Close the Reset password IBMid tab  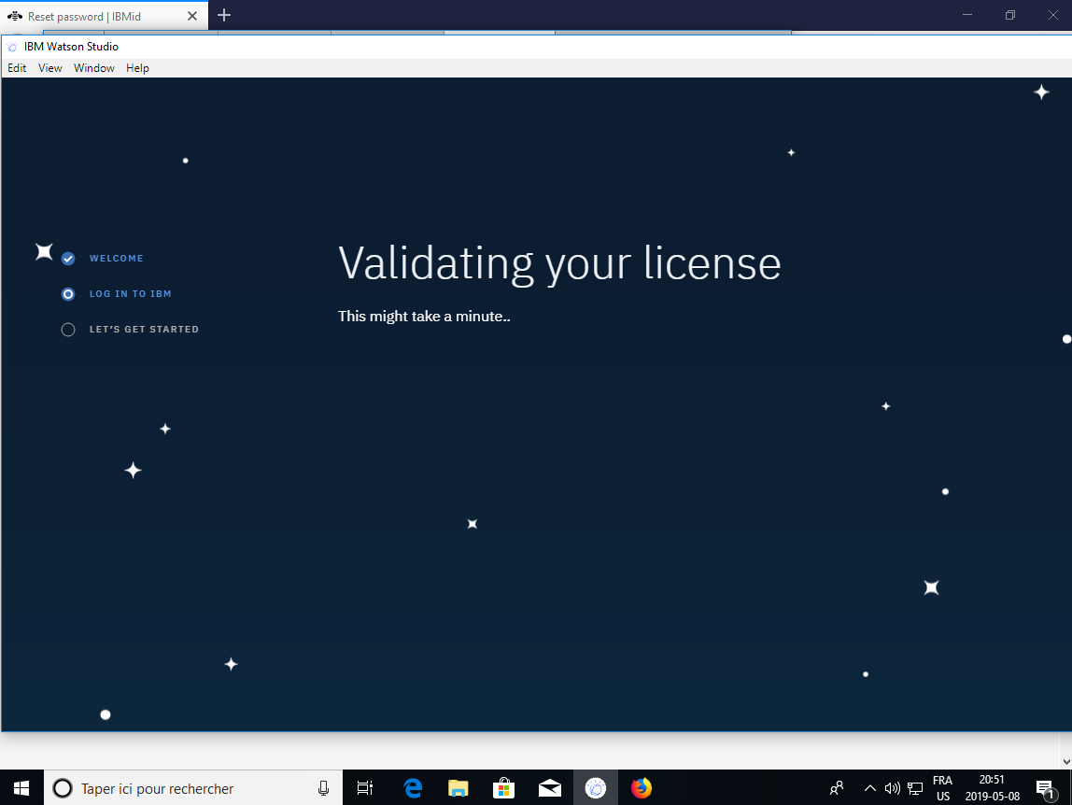(192, 16)
